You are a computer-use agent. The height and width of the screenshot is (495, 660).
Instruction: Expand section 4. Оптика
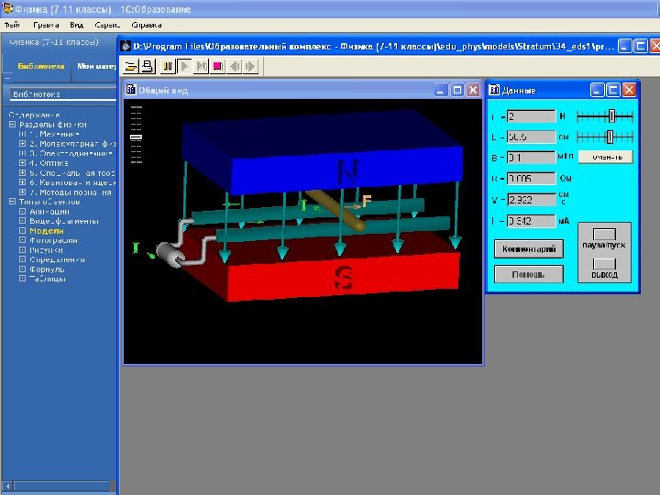(23, 163)
